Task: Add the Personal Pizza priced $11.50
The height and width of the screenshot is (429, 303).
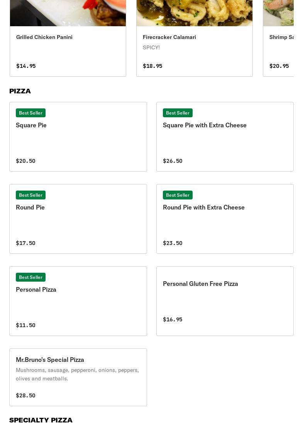Action: pos(36,289)
